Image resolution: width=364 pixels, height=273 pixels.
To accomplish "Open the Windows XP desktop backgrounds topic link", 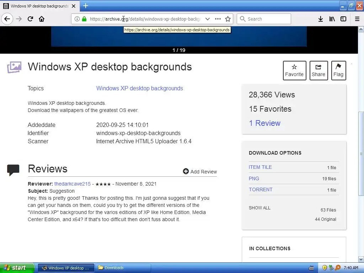I will coord(139,88).
